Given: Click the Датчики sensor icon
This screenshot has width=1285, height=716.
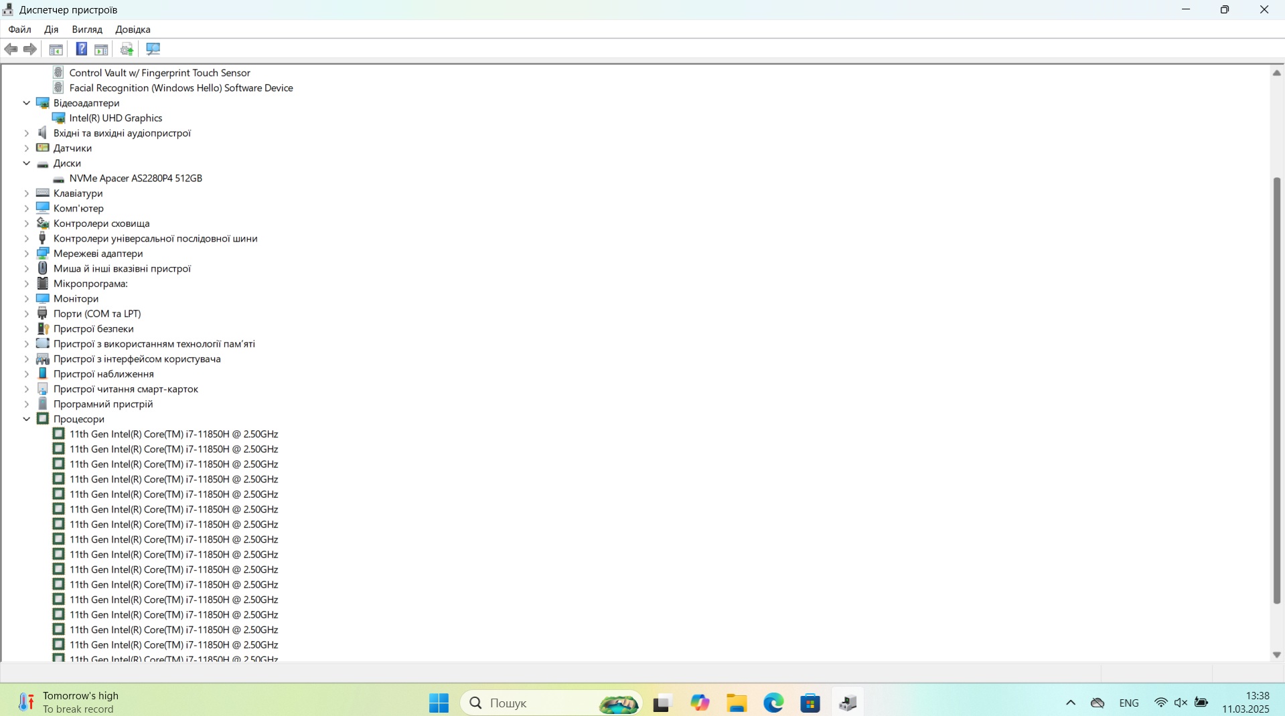Looking at the screenshot, I should point(43,148).
